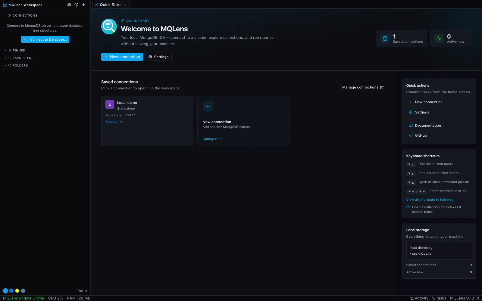Click the Data directory /tmp/MQLens box
482x301 pixels.
point(439,251)
